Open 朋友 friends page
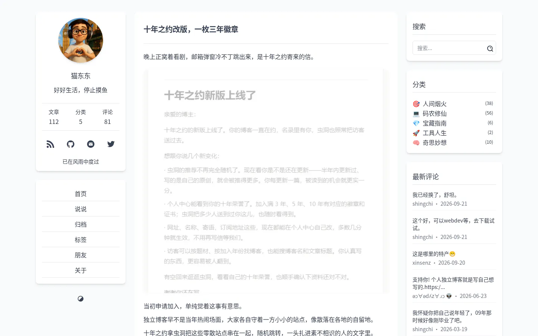538x336 pixels. [81, 255]
